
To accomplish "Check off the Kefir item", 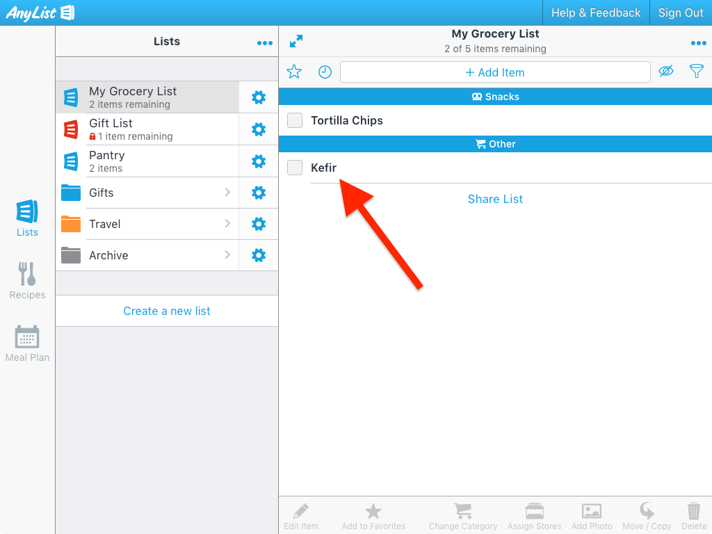I will [x=295, y=168].
